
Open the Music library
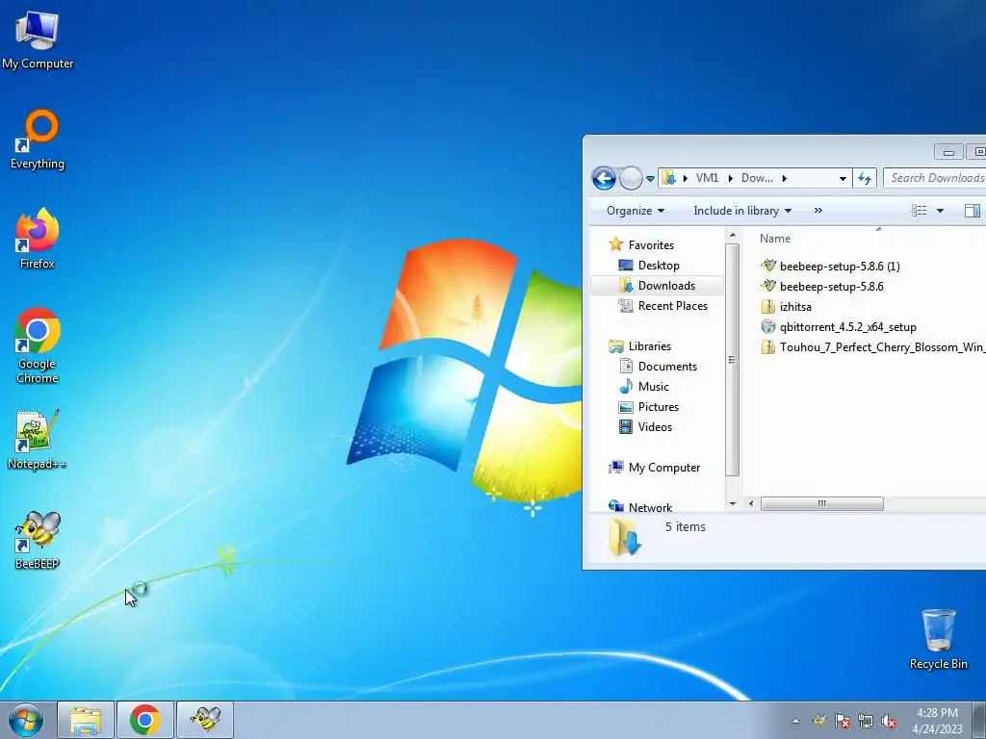click(654, 387)
